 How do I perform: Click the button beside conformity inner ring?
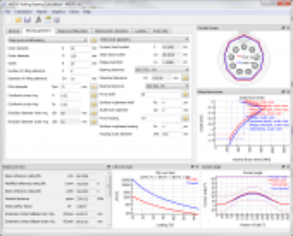tap(94, 95)
